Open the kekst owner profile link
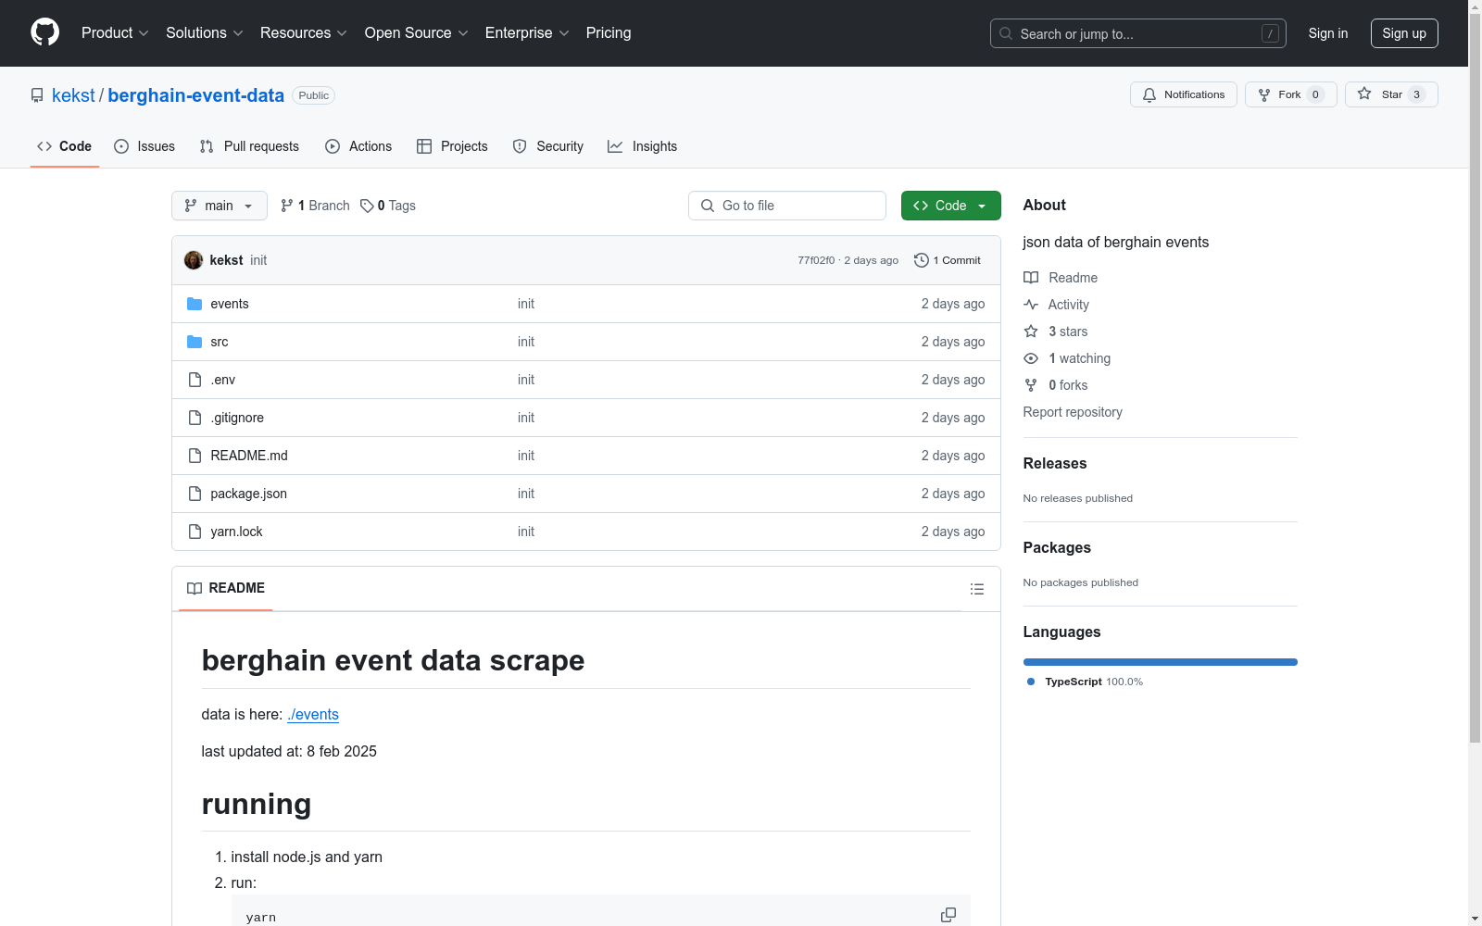The image size is (1482, 926). 73,95
